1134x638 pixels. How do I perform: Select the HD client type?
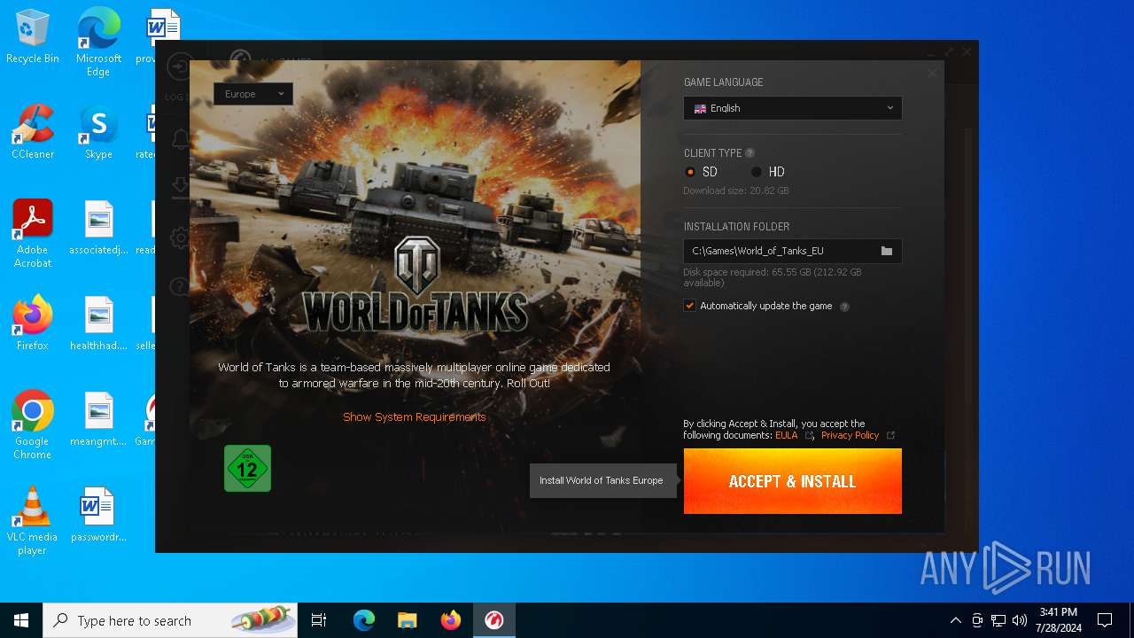(768, 172)
